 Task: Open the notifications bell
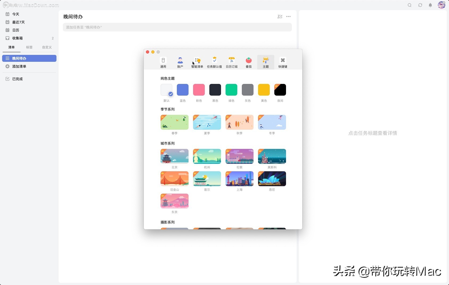pyautogui.click(x=430, y=5)
